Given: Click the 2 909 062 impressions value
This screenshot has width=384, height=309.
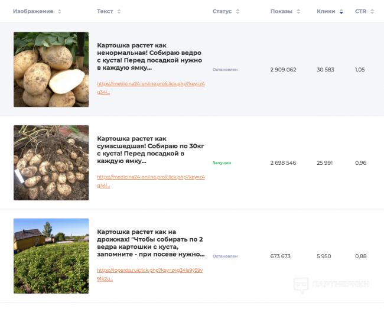Looking at the screenshot, I should pyautogui.click(x=283, y=70).
